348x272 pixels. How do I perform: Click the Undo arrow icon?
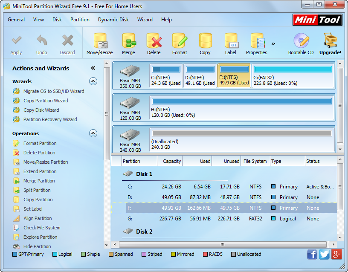click(x=42, y=41)
